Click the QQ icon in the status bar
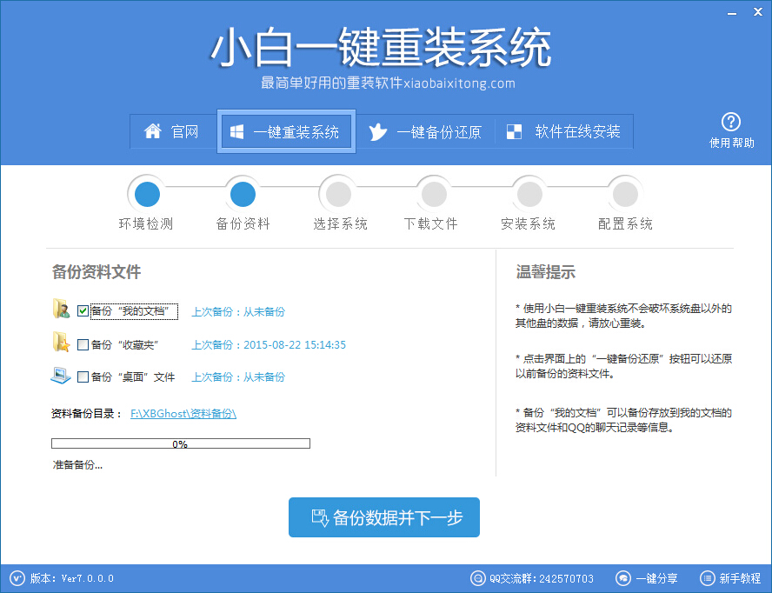 pyautogui.click(x=477, y=578)
